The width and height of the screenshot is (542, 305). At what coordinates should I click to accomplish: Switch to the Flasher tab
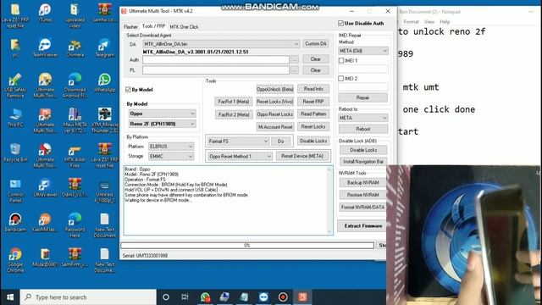tap(130, 26)
